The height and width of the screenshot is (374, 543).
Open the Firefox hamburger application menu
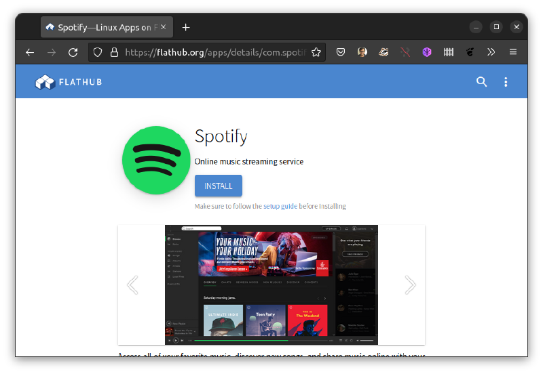click(513, 52)
